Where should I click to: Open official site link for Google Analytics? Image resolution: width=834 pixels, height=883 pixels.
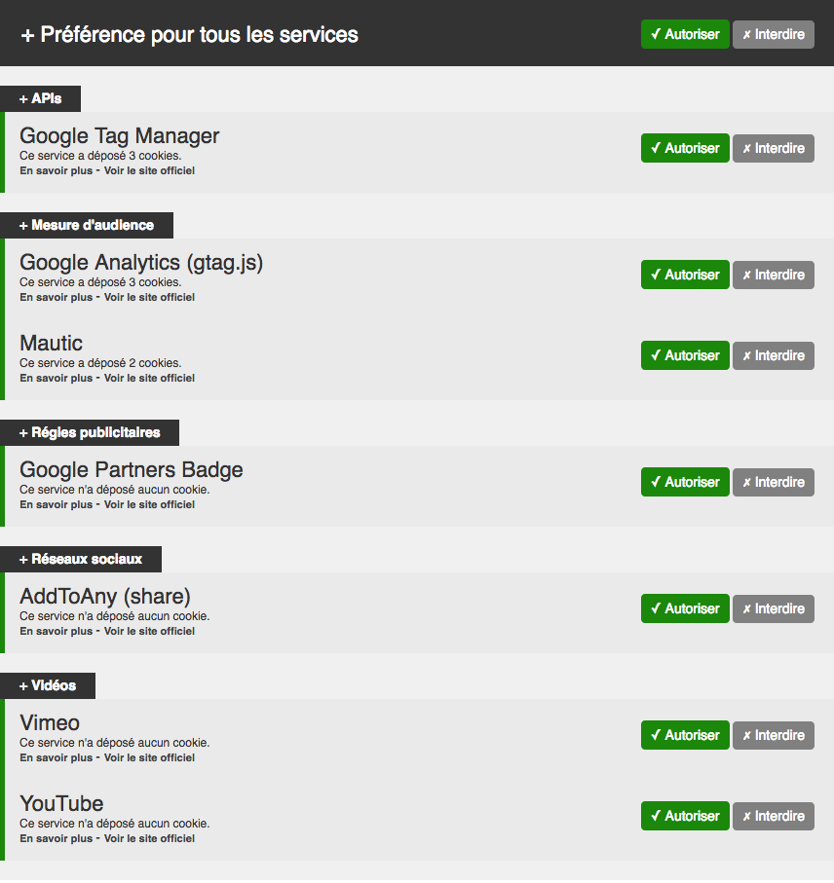(149, 297)
